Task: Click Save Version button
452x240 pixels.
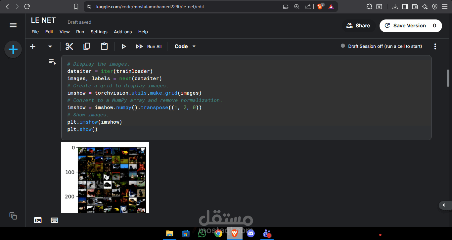Action: coord(404,26)
